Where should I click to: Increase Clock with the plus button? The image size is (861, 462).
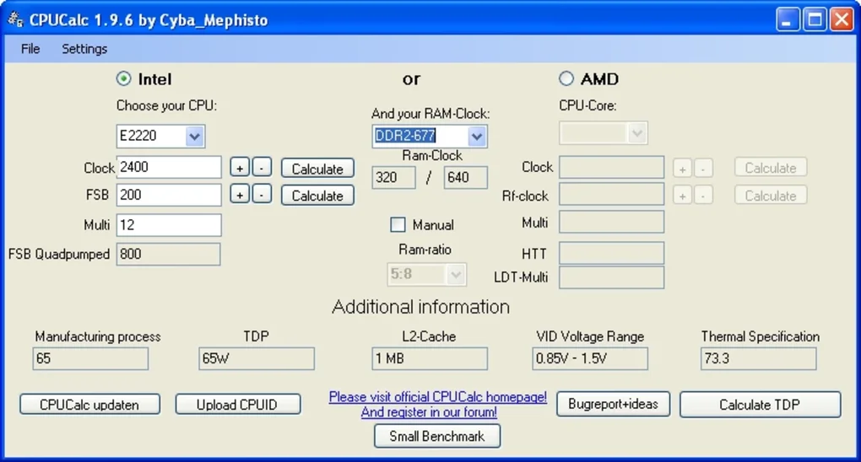(240, 168)
